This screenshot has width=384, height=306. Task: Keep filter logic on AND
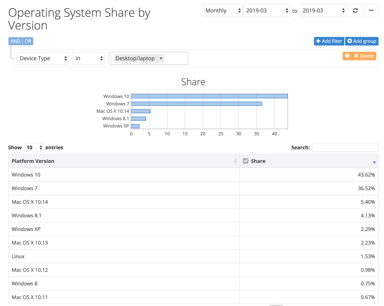tap(15, 41)
